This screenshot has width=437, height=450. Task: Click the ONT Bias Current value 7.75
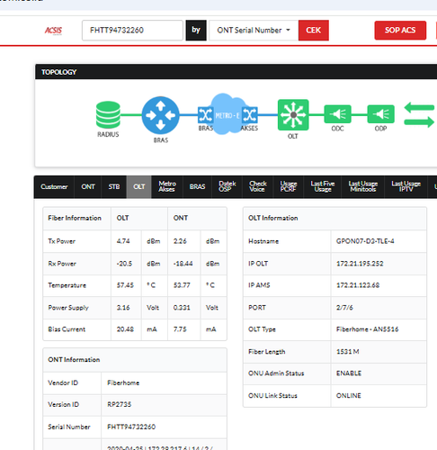point(180,329)
